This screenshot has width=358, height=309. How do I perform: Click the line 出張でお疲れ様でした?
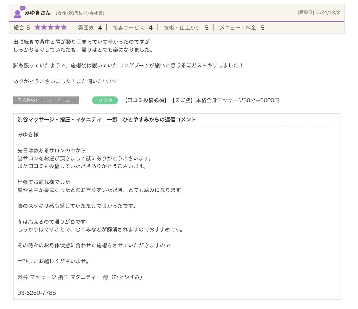(x=44, y=182)
